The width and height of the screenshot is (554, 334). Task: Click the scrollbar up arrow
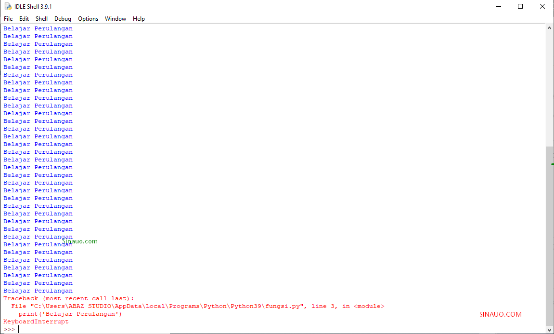[549, 28]
